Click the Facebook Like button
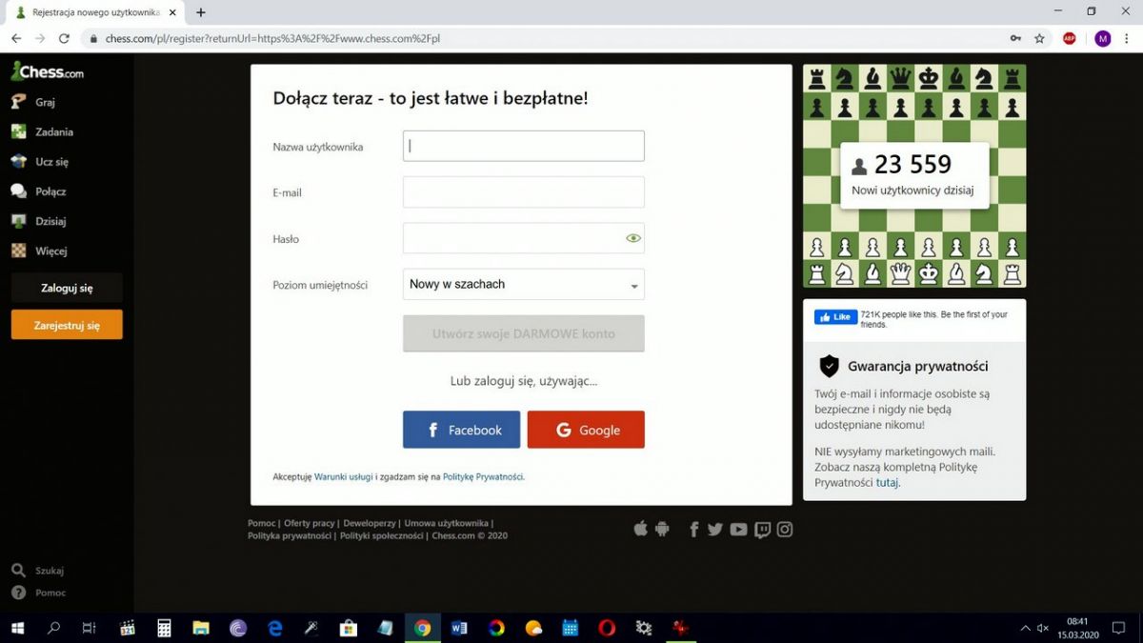1143x643 pixels. (835, 317)
